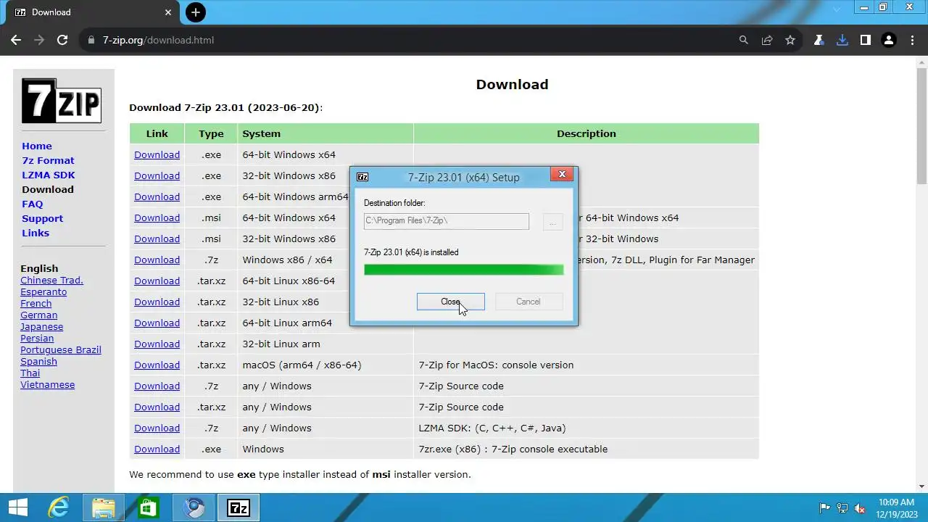The width and height of the screenshot is (928, 522).
Task: Select the 7-Zip installer taskbar icon
Action: tap(239, 508)
